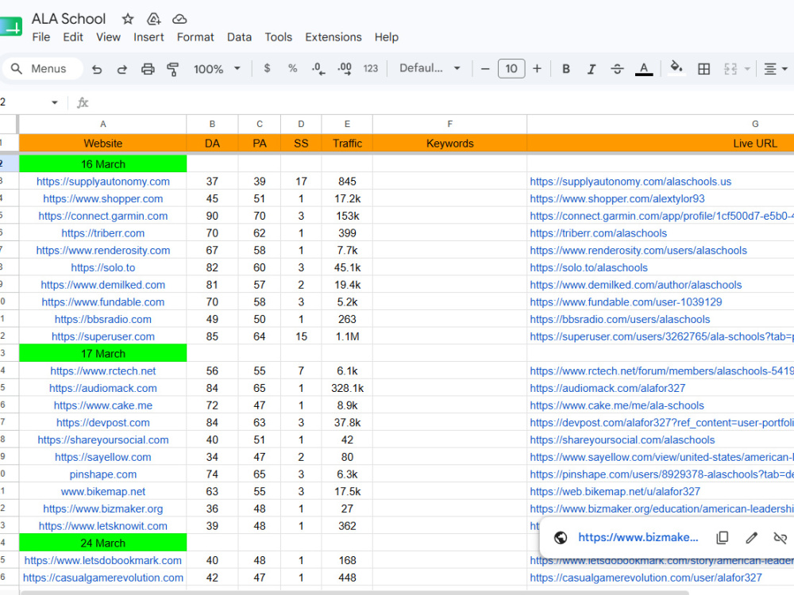
Task: Open the View menu
Action: point(108,37)
